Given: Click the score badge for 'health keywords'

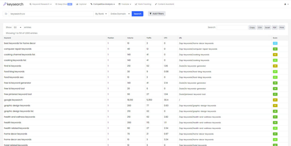Looking at the screenshot, I should tap(275, 122).
